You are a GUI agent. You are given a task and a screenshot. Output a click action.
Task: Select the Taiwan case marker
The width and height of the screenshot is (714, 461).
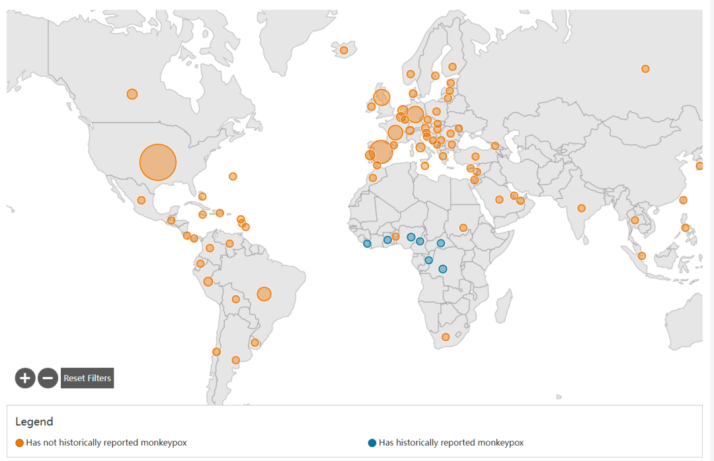683,199
